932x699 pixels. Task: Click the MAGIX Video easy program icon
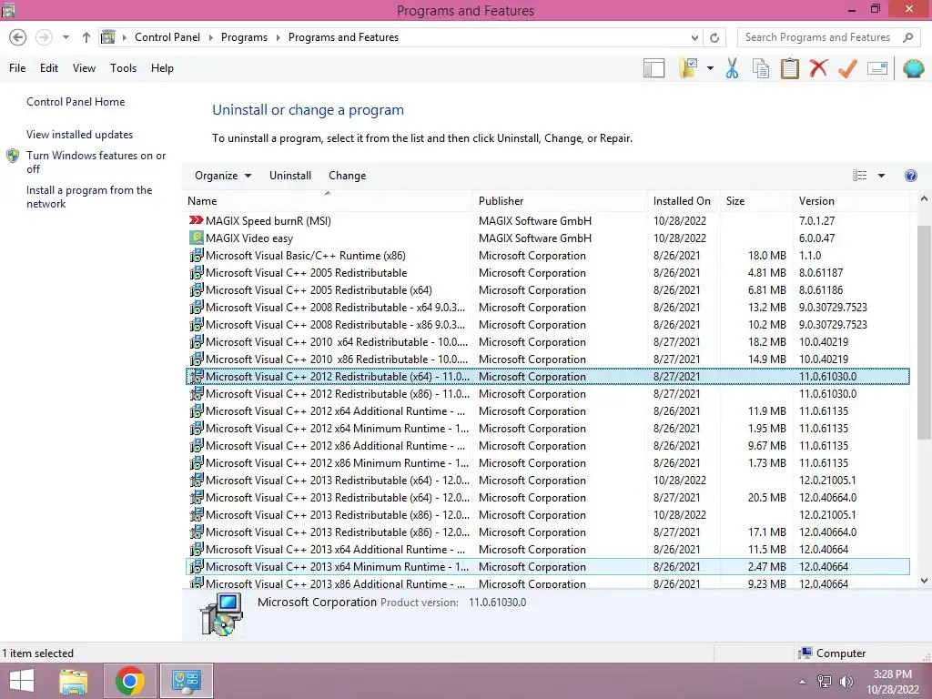[197, 238]
